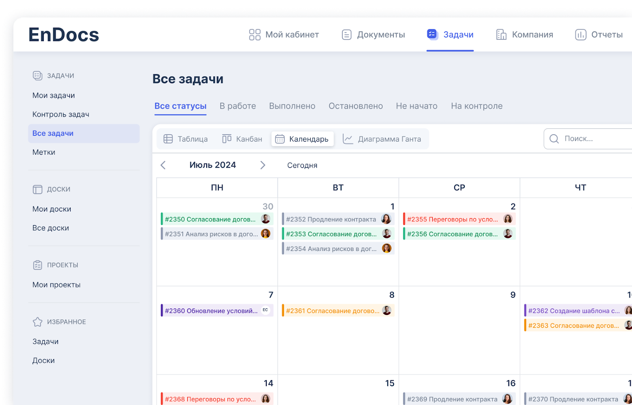
Task: Switch to the Таблица view
Action: (186, 139)
